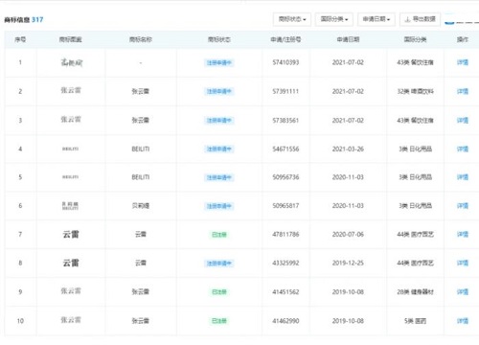This screenshot has height=345, width=479.
Task: Click the 导出数据 export button
Action: coord(420,19)
